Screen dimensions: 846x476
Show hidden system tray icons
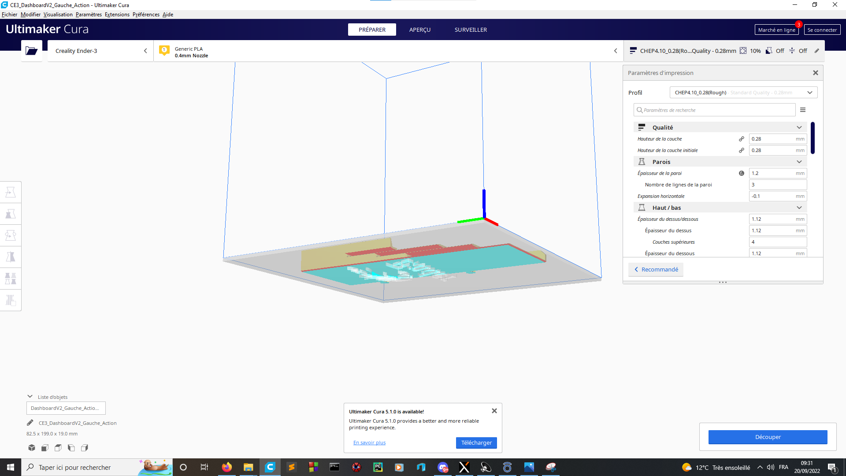click(x=760, y=467)
